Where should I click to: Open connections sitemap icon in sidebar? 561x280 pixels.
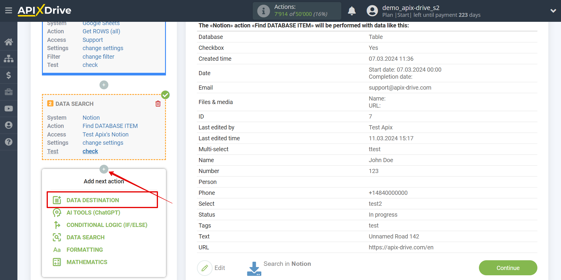(x=9, y=59)
